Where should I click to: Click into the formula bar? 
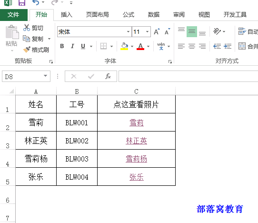188,76
